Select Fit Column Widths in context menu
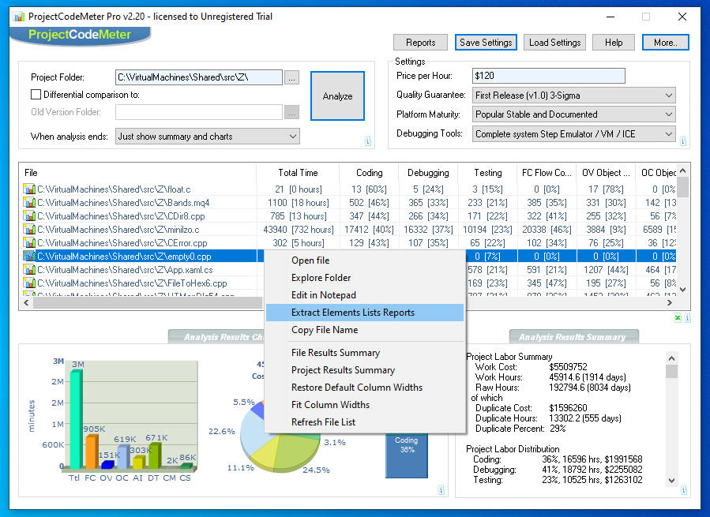Screen dimensions: 710x517 click(x=330, y=405)
